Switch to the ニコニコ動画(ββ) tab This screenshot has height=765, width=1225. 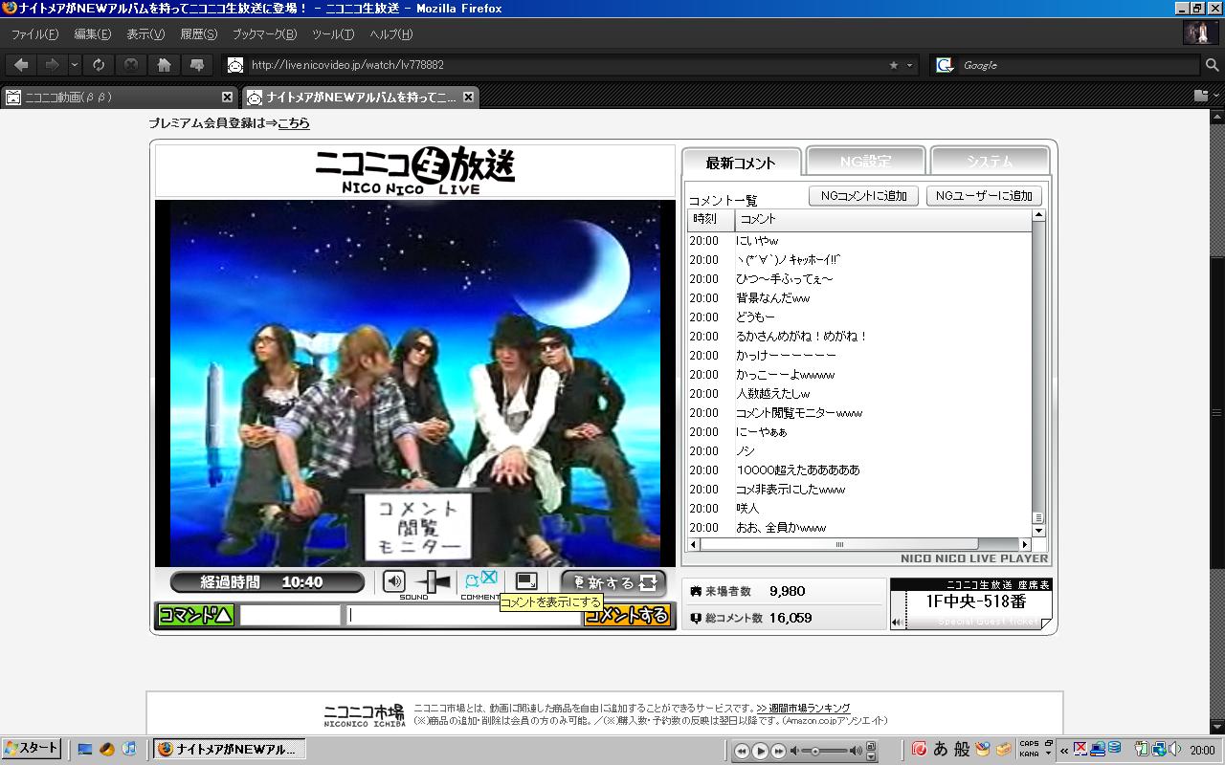(x=120, y=97)
